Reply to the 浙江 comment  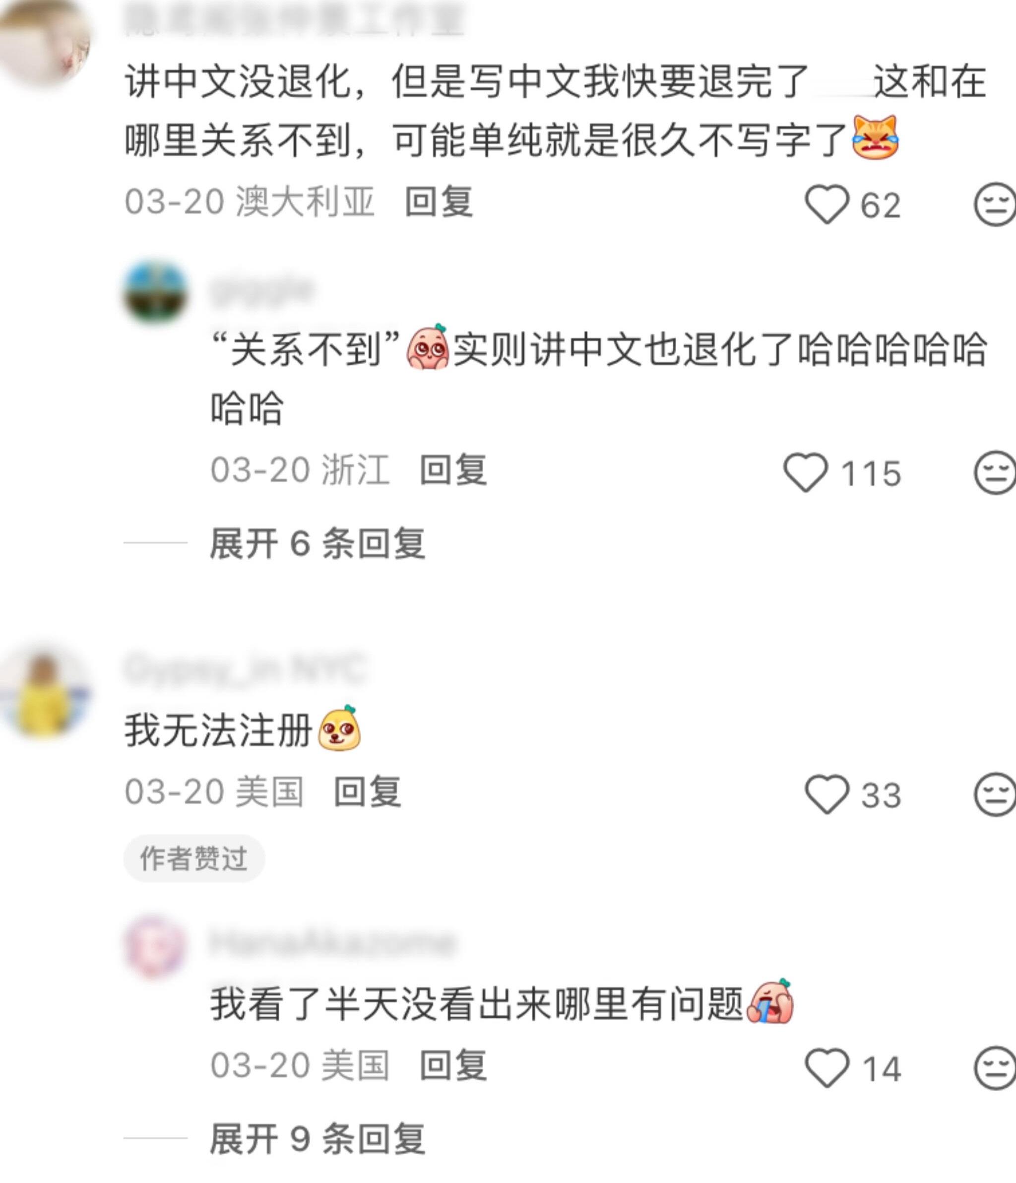(x=453, y=469)
